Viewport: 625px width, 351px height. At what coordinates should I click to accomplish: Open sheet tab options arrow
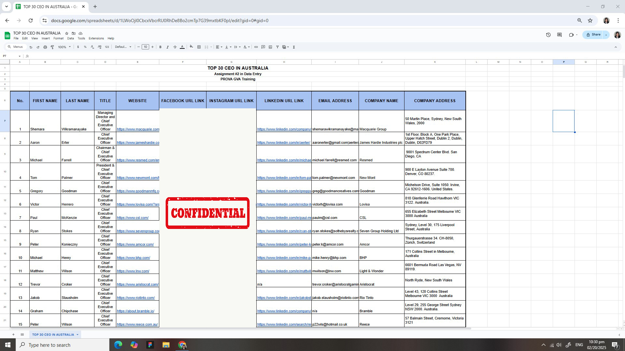(x=78, y=334)
